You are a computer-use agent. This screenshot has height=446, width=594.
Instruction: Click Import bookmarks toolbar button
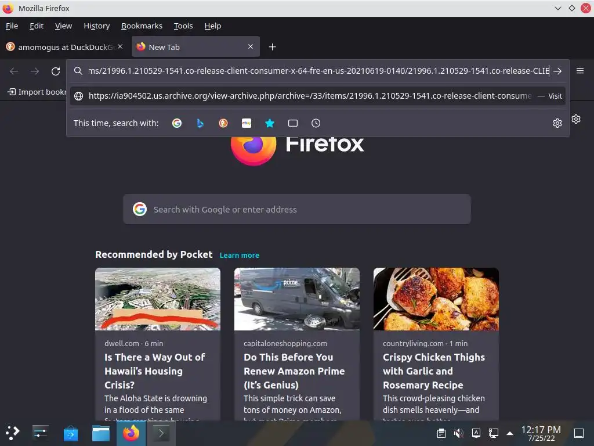37,92
